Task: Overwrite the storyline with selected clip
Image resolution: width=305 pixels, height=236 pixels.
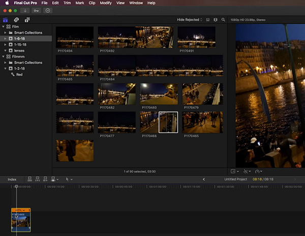Action: tap(53, 179)
